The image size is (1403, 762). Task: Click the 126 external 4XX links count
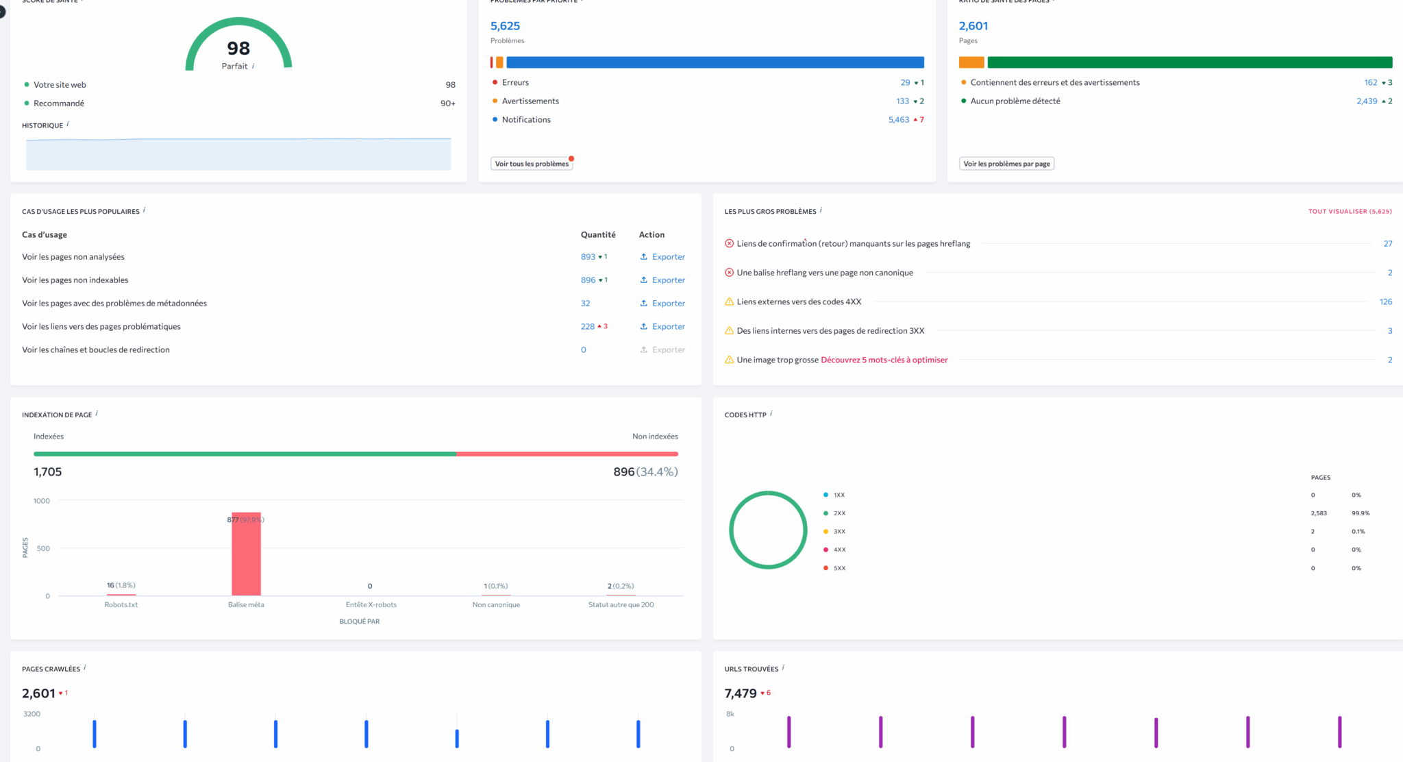[x=1385, y=302]
